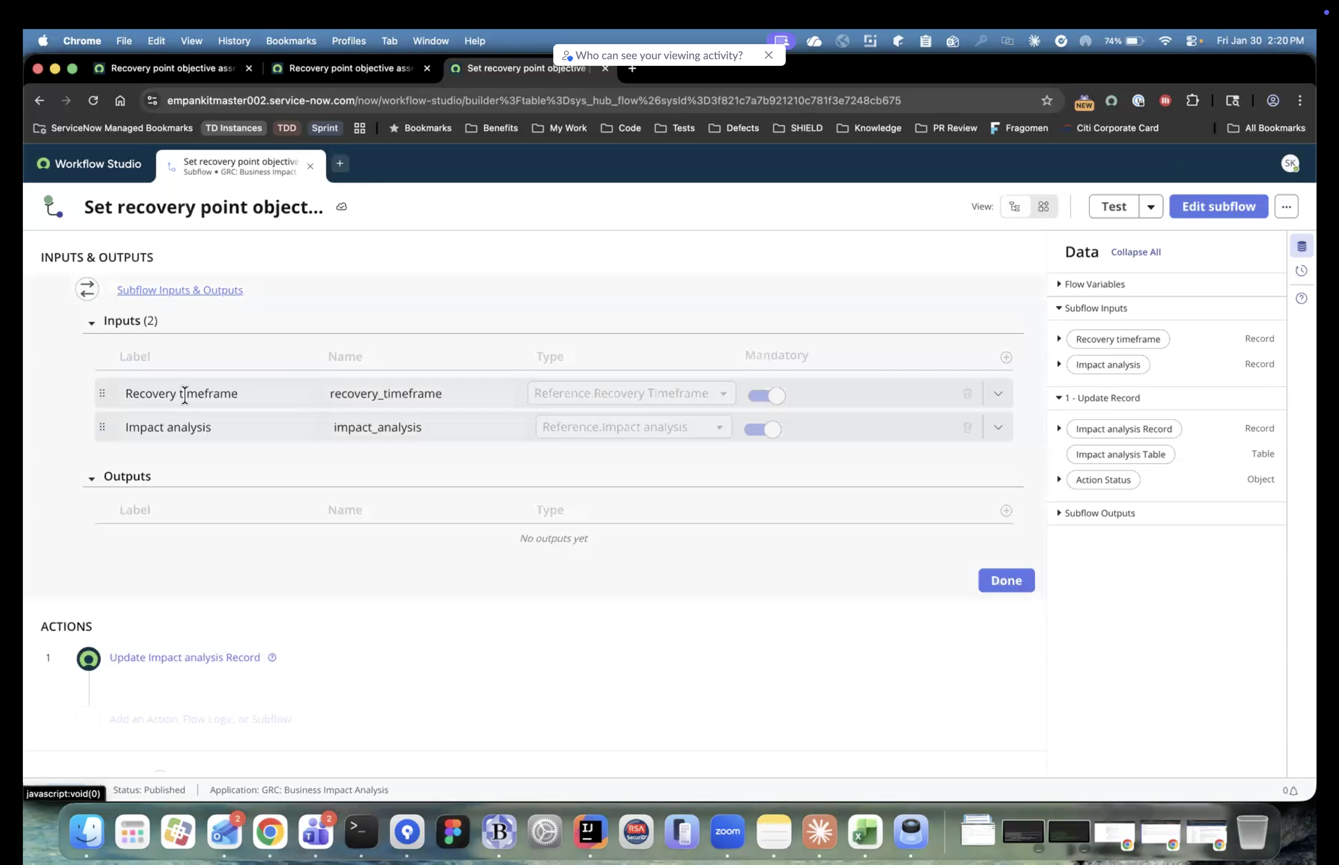Open the history clock icon in right sidebar

1301,271
